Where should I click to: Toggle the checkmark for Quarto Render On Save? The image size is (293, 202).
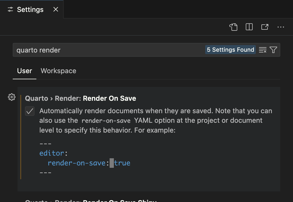click(30, 111)
